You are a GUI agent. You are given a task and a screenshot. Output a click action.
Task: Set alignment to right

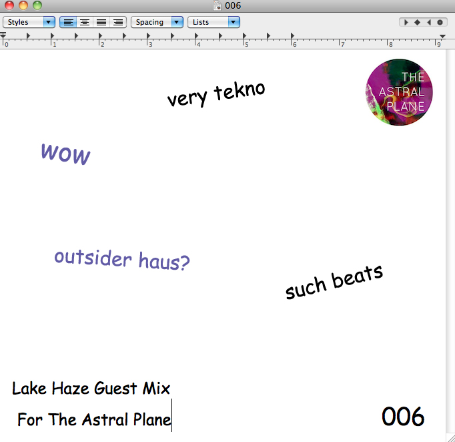coord(118,22)
